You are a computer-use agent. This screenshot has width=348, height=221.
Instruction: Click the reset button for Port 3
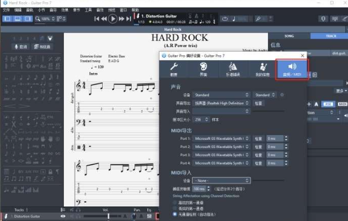pos(258,155)
